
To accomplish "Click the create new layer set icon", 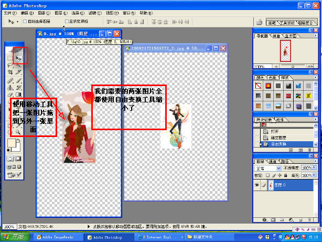I will [282, 220].
